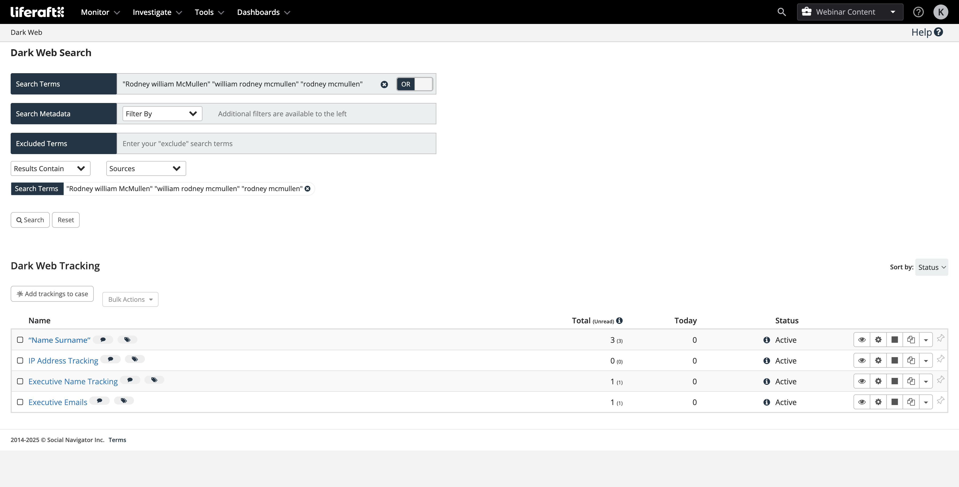Screen dimensions: 959x487
Task: Toggle the OR search operator switch
Action: tap(414, 84)
